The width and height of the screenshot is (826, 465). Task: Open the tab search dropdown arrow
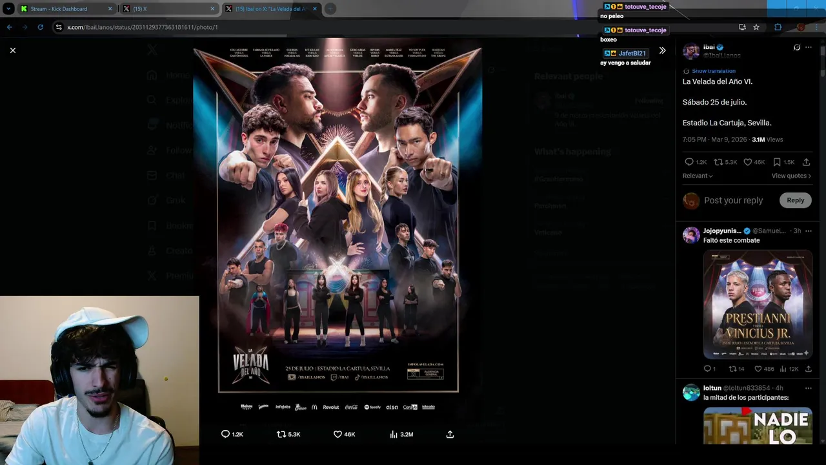coord(8,9)
